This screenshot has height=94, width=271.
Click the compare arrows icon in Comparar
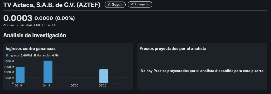click(x=132, y=4)
